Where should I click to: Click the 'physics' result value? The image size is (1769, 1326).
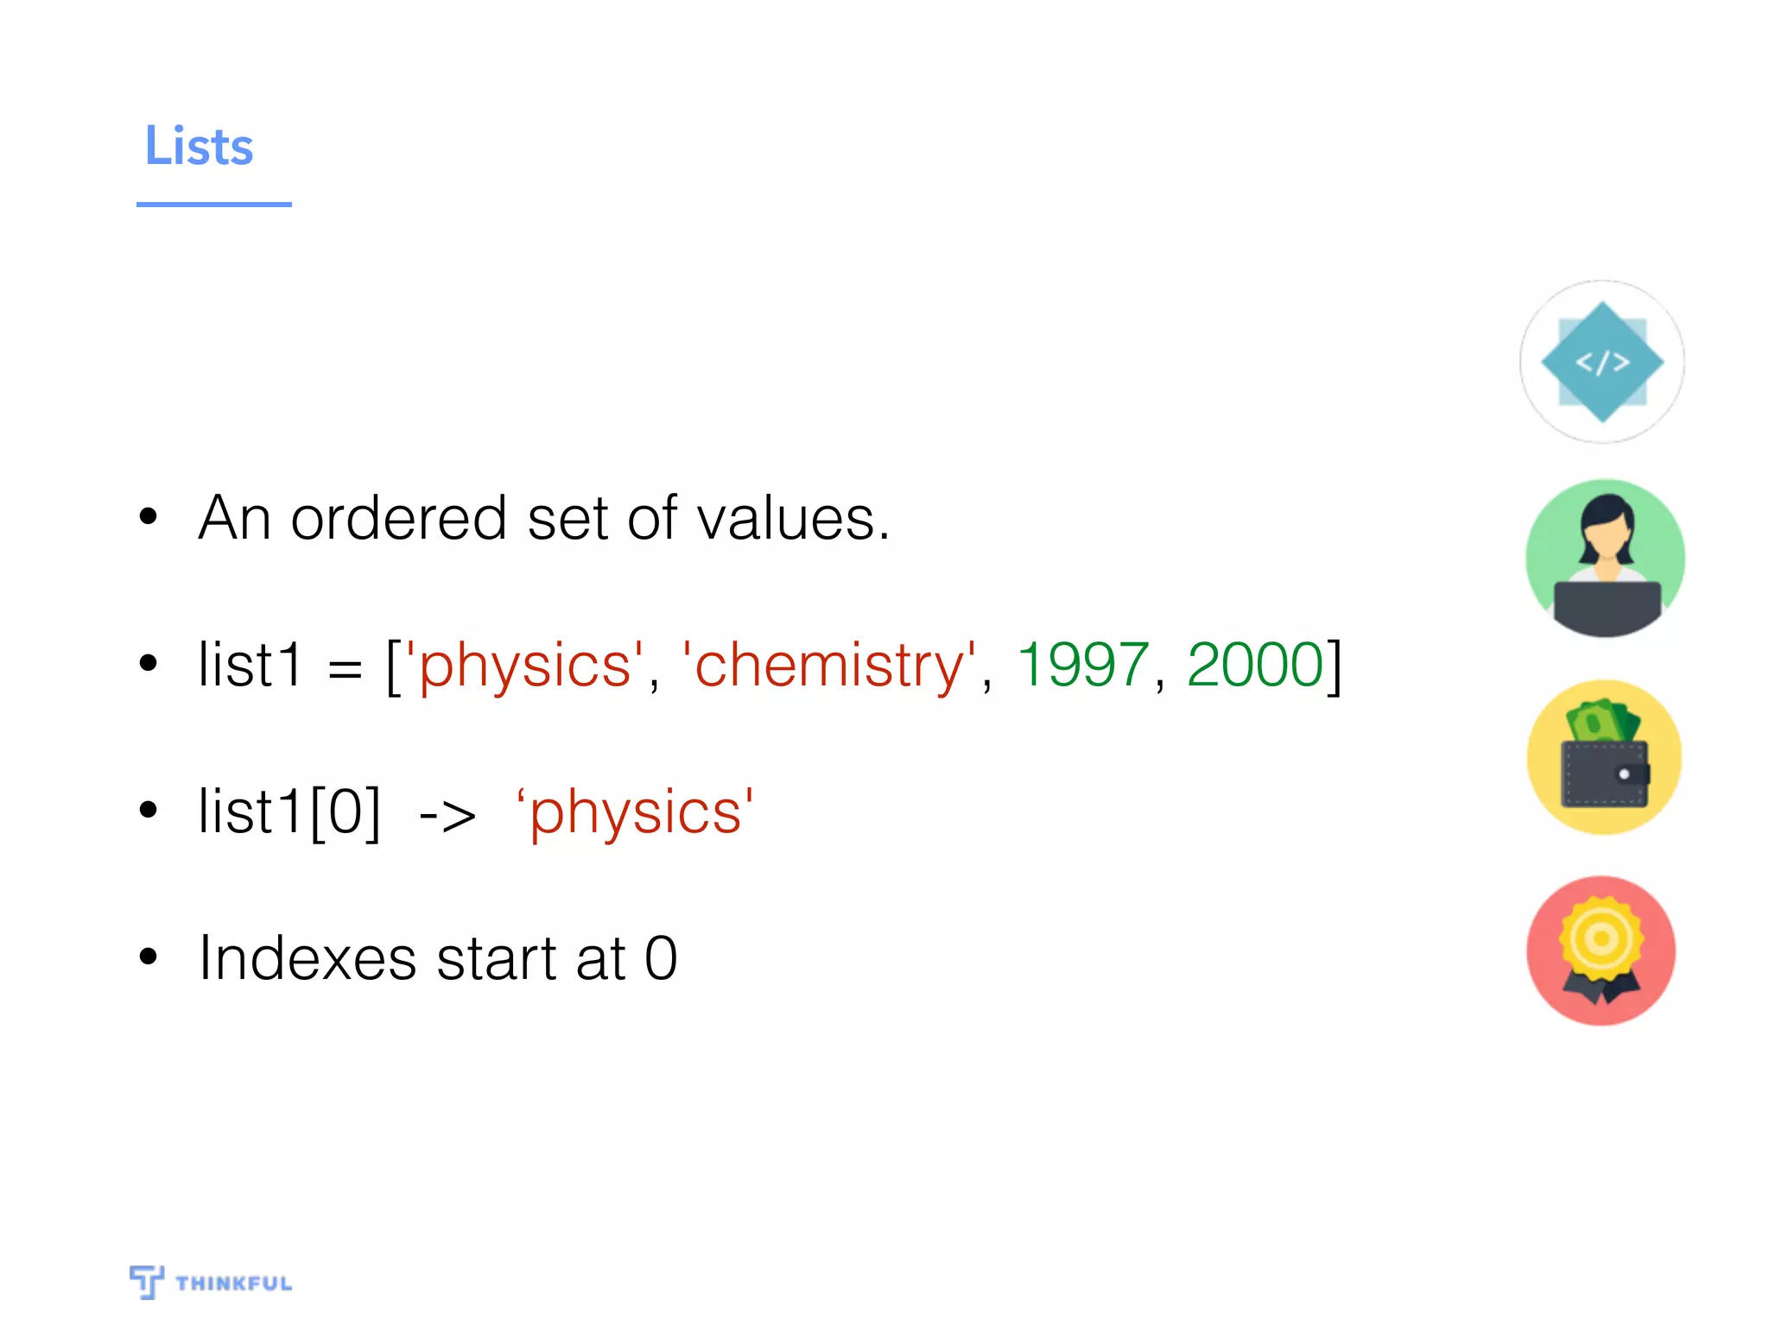tap(635, 811)
